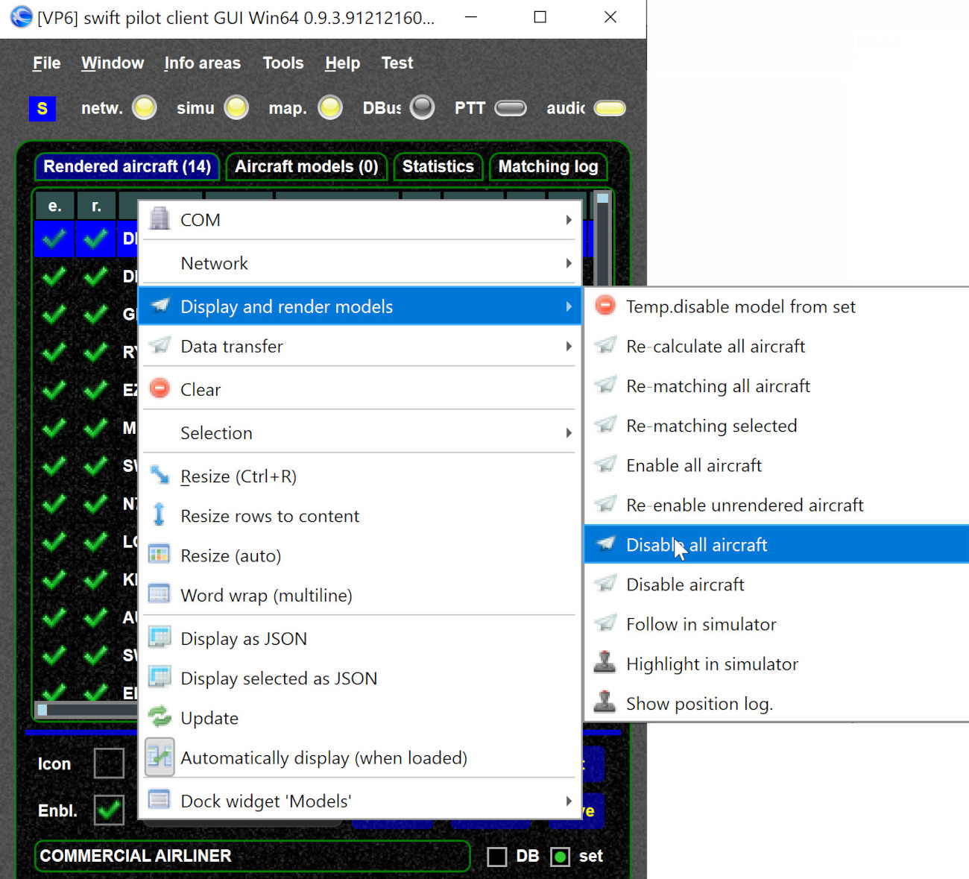The width and height of the screenshot is (969, 879).
Task: Click the e. column header
Action: [x=54, y=206]
